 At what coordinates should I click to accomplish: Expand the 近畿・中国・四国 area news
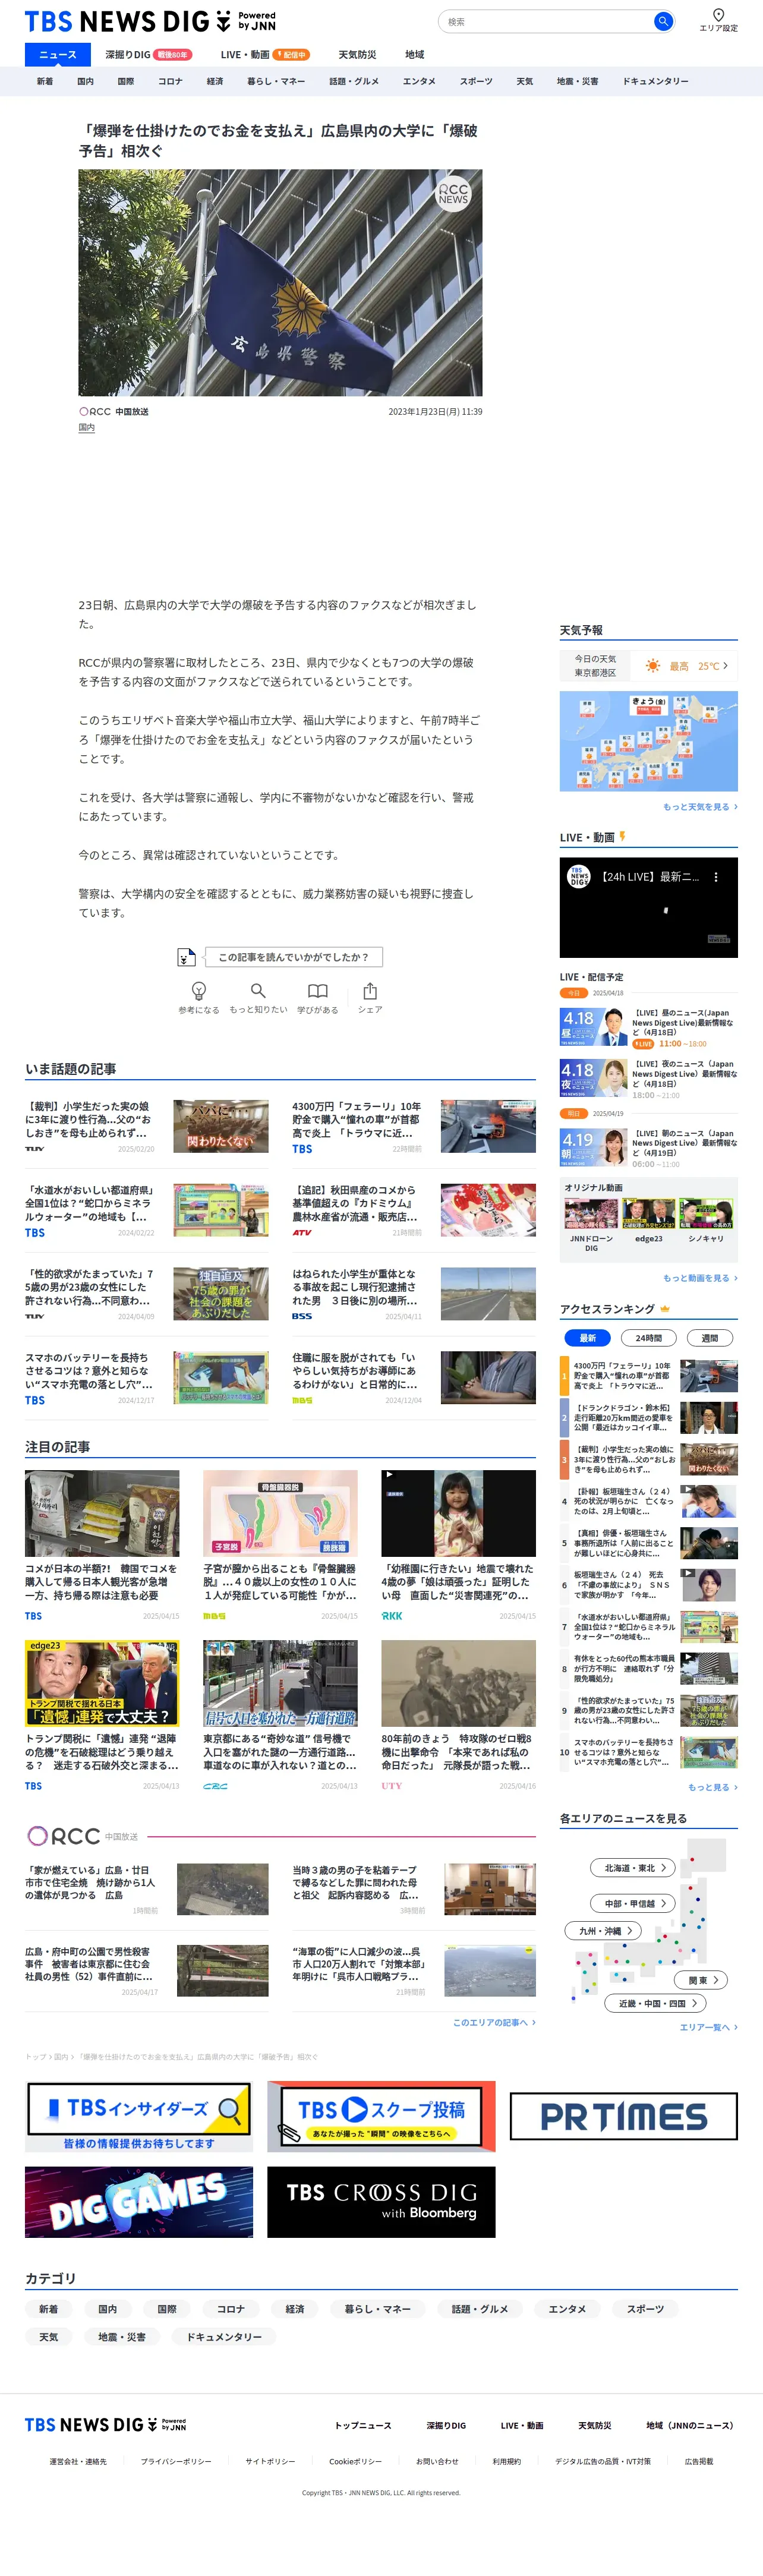(656, 2003)
